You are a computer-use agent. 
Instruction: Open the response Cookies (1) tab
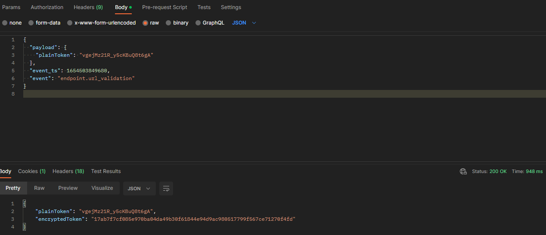32,171
